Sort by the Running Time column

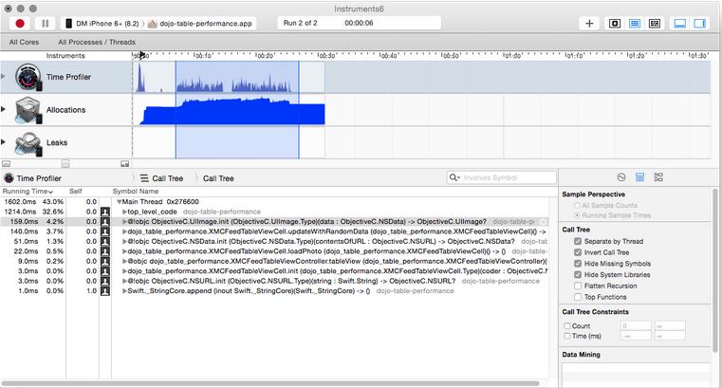click(x=28, y=191)
